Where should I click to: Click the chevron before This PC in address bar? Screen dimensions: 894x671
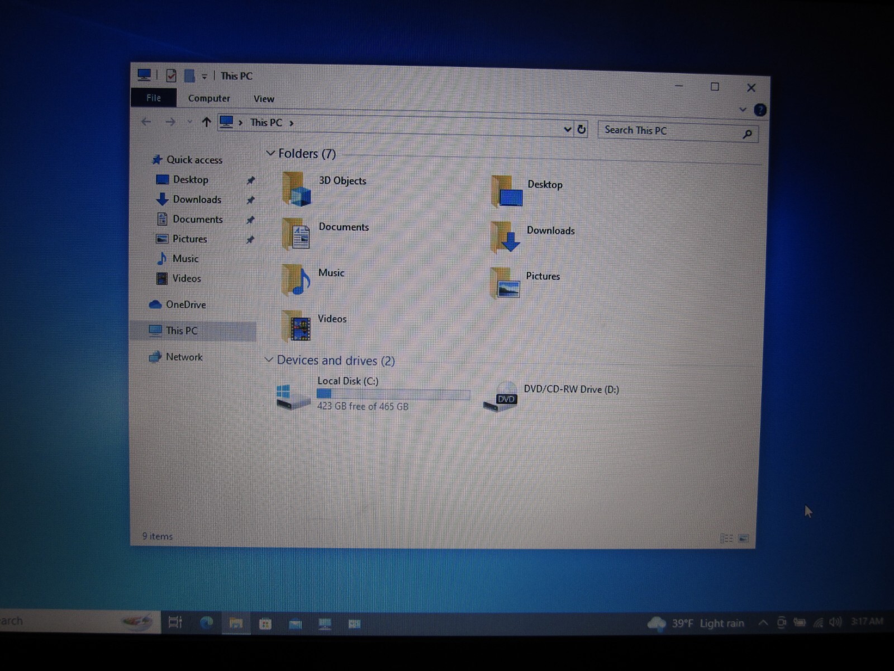click(x=241, y=122)
